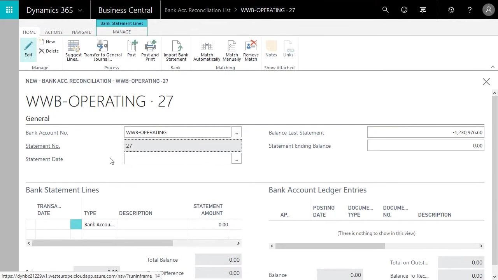
Task: Open the user profile avatar
Action: click(x=489, y=10)
